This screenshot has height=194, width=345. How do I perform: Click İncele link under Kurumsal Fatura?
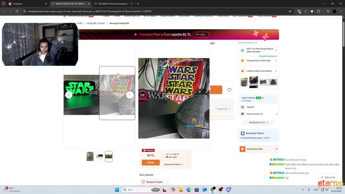[x=267, y=138]
